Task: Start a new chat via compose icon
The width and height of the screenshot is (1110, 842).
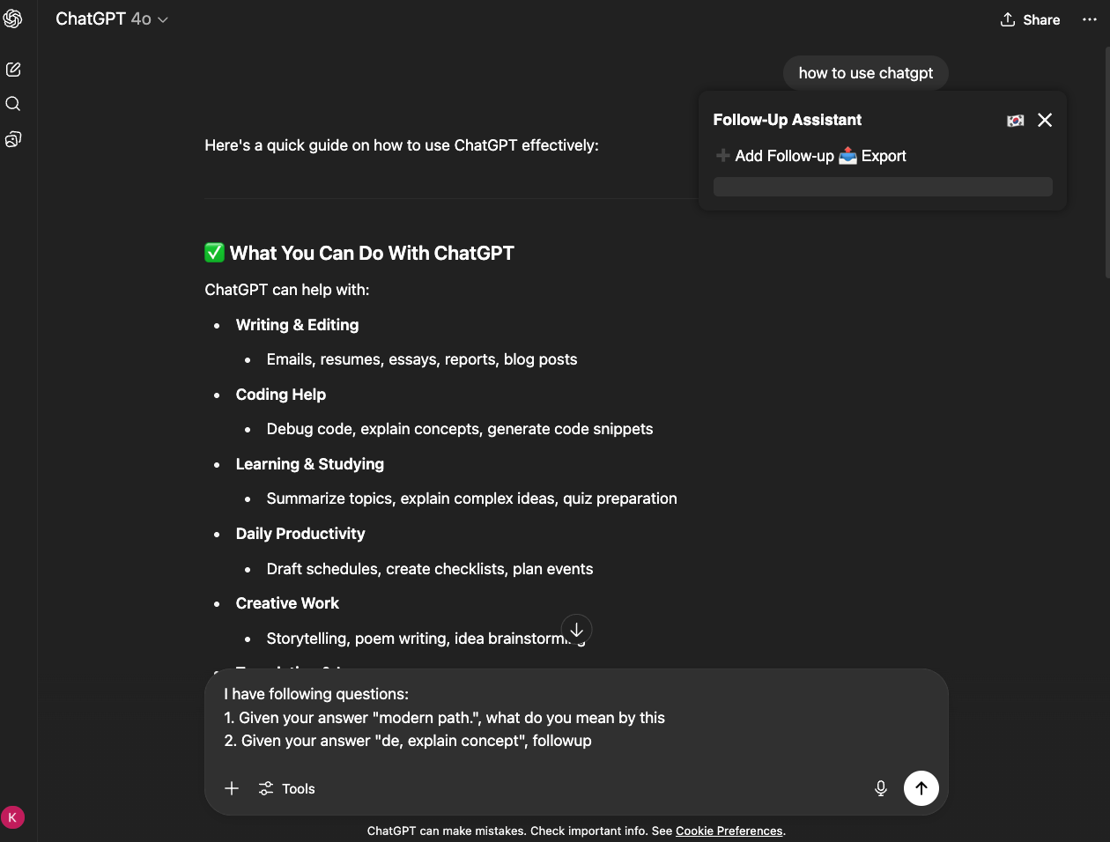Action: [13, 70]
